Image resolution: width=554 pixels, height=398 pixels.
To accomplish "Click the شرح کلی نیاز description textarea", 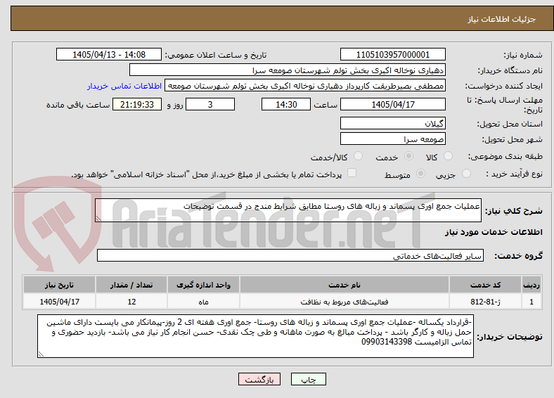I will pos(288,210).
